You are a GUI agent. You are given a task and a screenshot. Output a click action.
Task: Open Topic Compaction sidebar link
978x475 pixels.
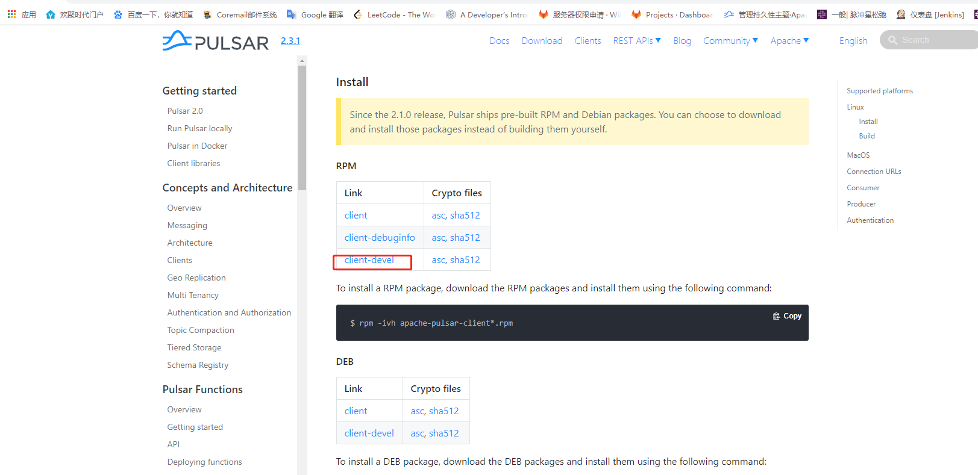point(201,330)
